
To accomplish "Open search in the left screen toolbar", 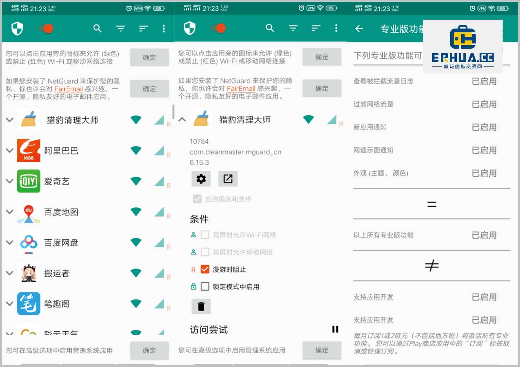I will (x=98, y=29).
